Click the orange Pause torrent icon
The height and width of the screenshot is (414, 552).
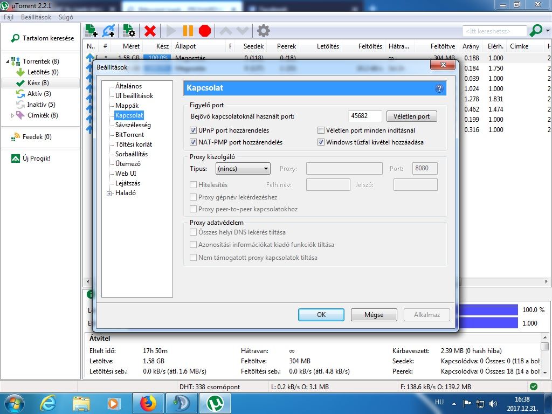click(188, 31)
